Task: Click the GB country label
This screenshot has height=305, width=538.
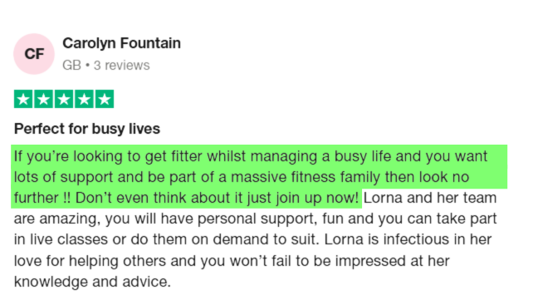Action: (x=71, y=66)
